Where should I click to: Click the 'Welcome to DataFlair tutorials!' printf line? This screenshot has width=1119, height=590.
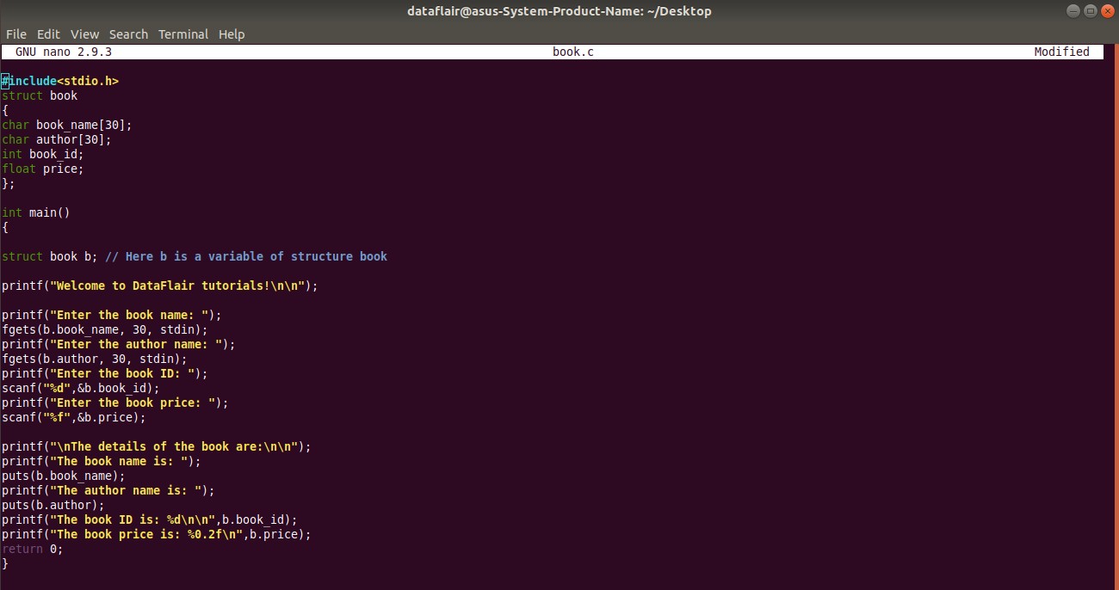pyautogui.click(x=160, y=286)
